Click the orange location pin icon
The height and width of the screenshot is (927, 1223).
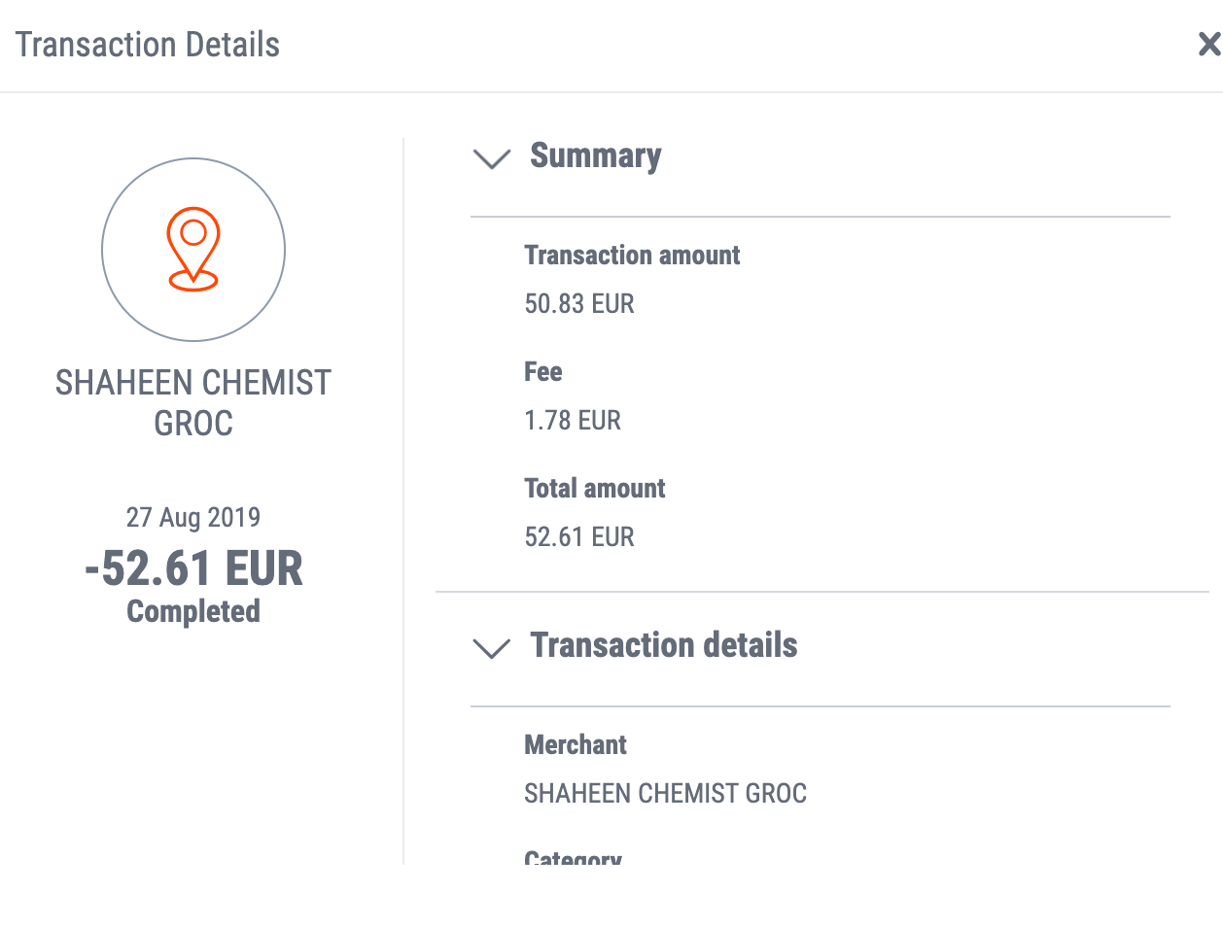[193, 249]
